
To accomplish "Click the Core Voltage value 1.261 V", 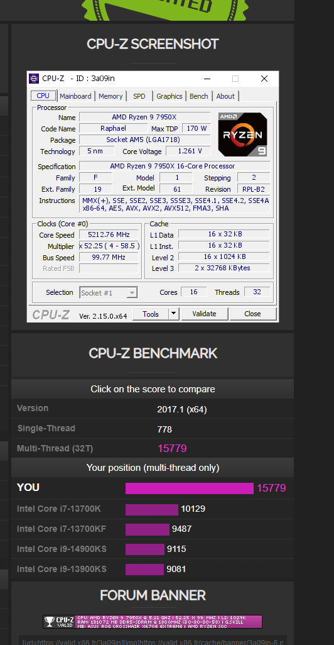I will click(188, 151).
